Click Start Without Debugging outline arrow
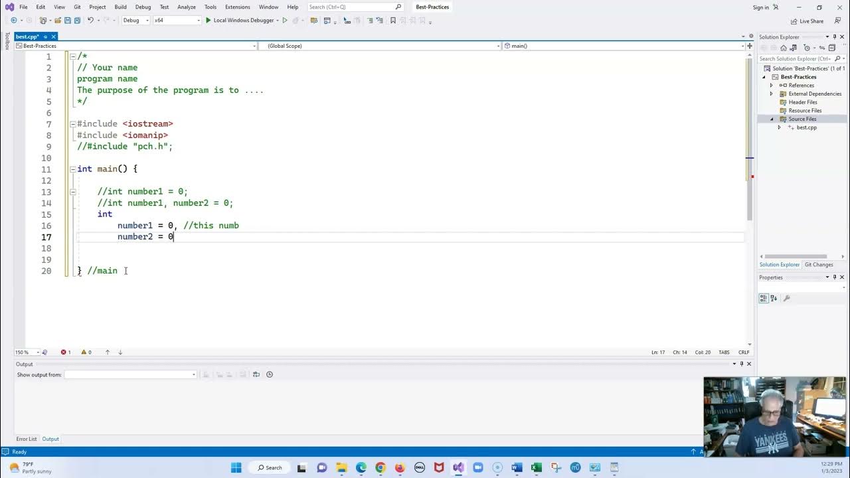The width and height of the screenshot is (850, 478). click(x=285, y=21)
